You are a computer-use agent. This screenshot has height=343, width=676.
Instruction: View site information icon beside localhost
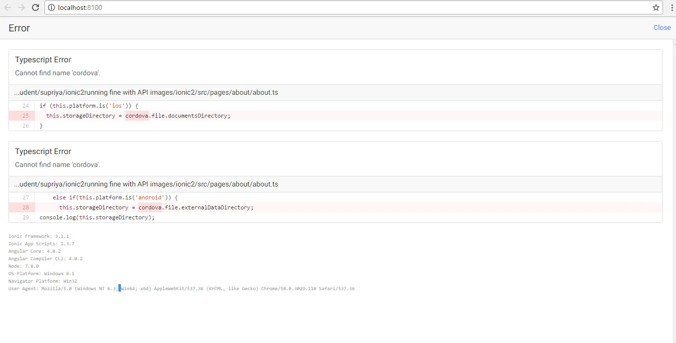click(51, 7)
